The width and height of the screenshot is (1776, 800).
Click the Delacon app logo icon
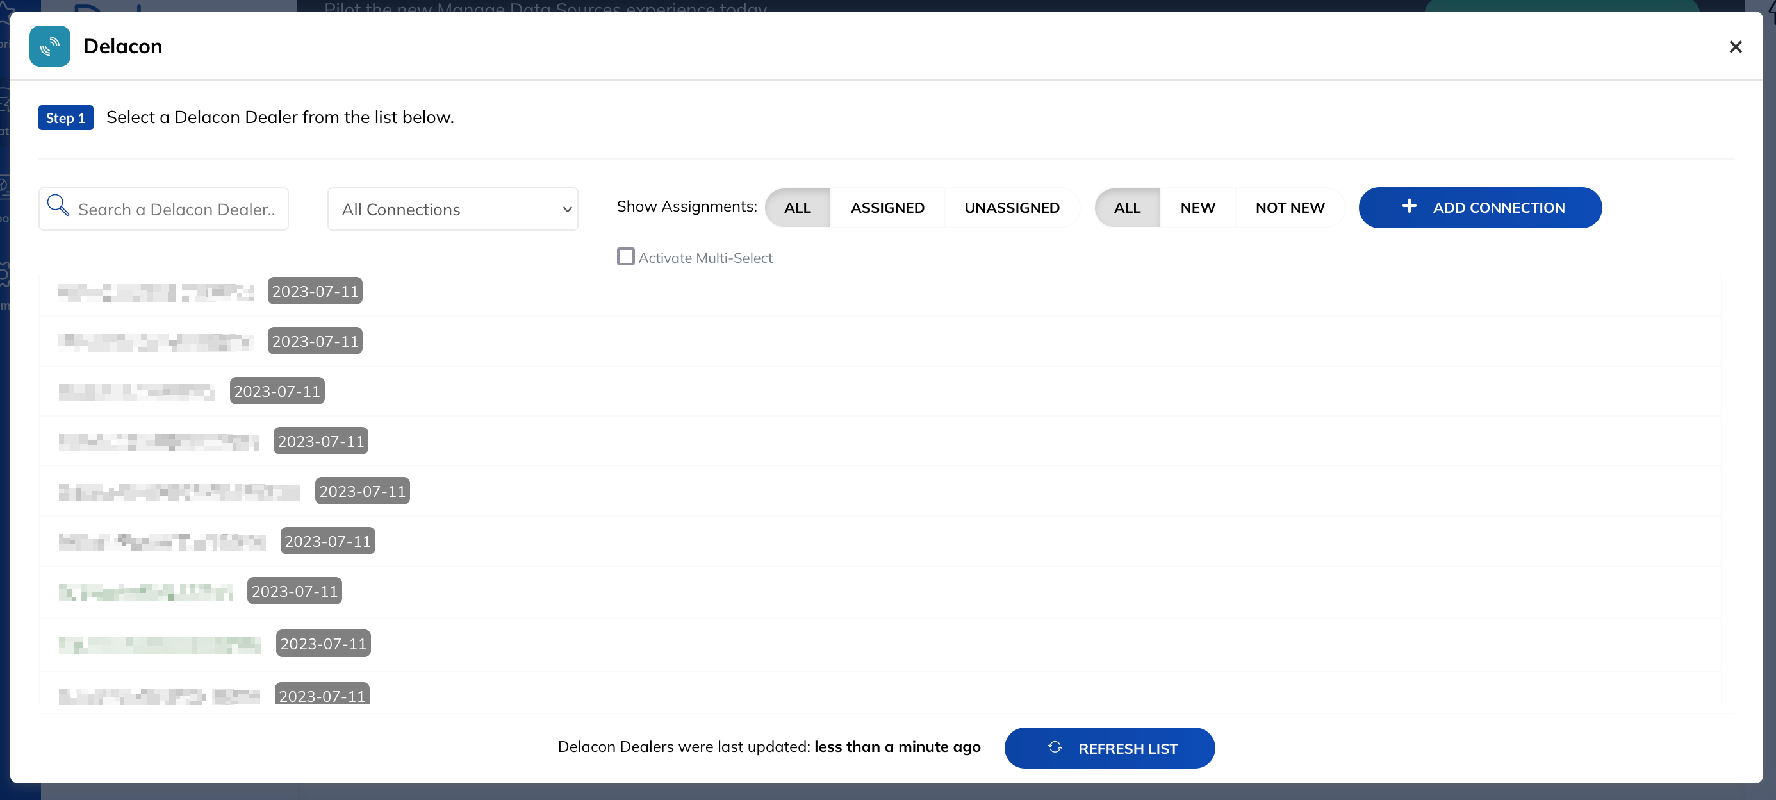pos(49,46)
